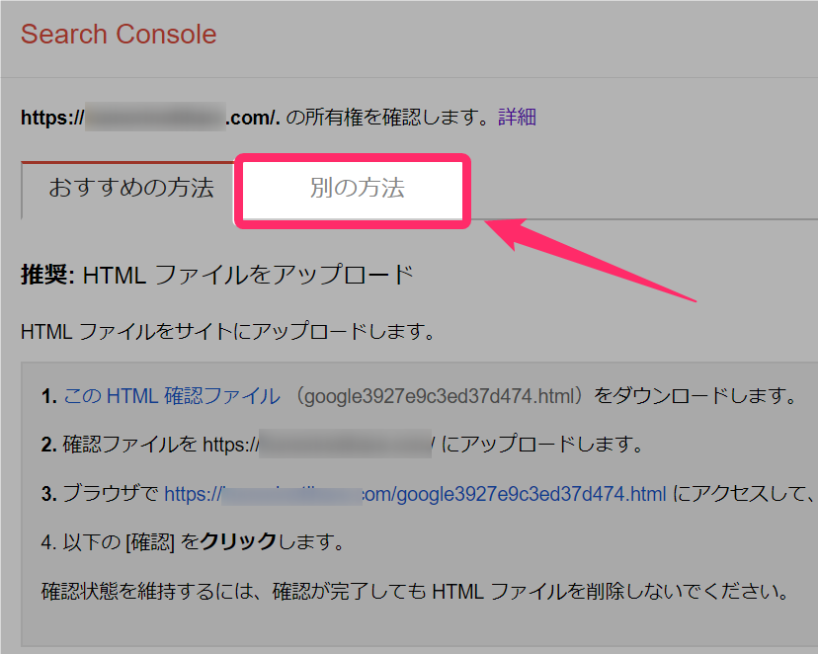The width and height of the screenshot is (818, 654).
Task: Select step 4 以下の [確認] をクリックします text
Action: tap(192, 542)
